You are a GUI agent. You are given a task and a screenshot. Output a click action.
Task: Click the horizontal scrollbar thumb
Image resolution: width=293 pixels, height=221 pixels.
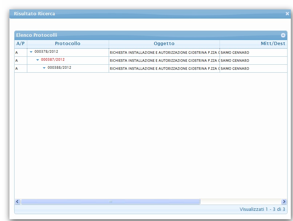[110, 201]
